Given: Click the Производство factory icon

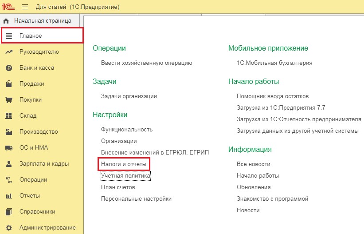Looking at the screenshot, I should point(8,132).
